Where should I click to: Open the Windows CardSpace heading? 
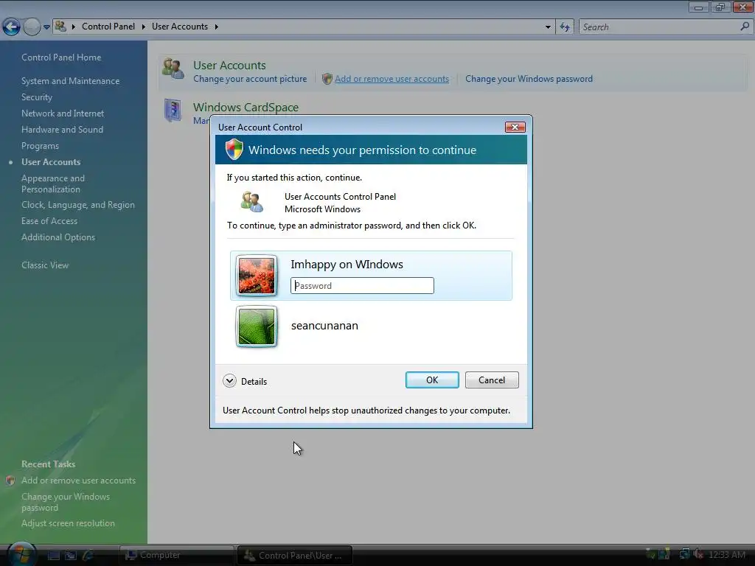pyautogui.click(x=246, y=108)
